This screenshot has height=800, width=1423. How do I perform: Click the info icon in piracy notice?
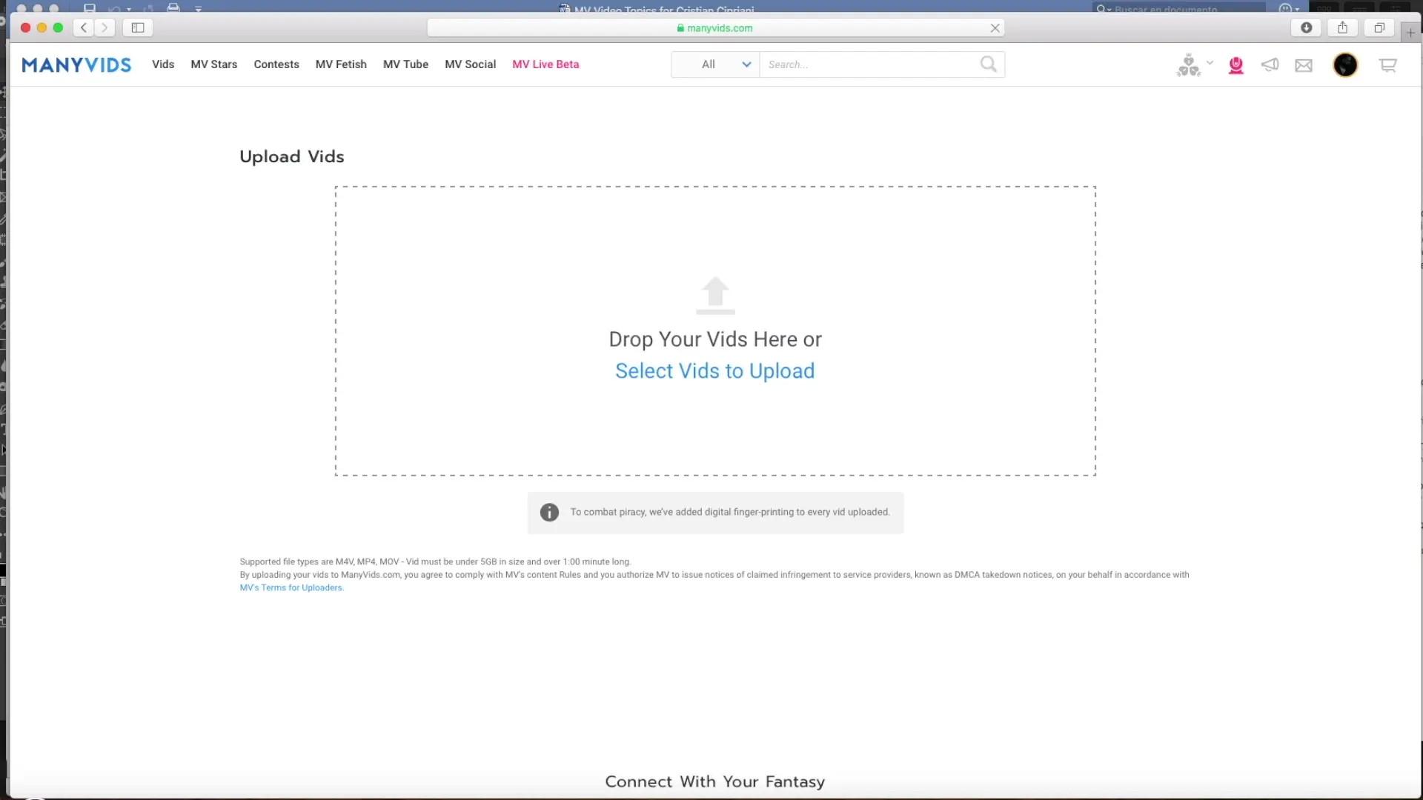click(549, 512)
